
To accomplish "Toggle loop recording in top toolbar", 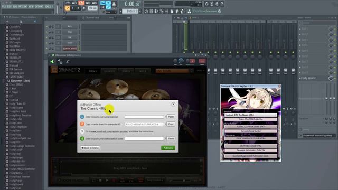I will [x=95, y=3].
